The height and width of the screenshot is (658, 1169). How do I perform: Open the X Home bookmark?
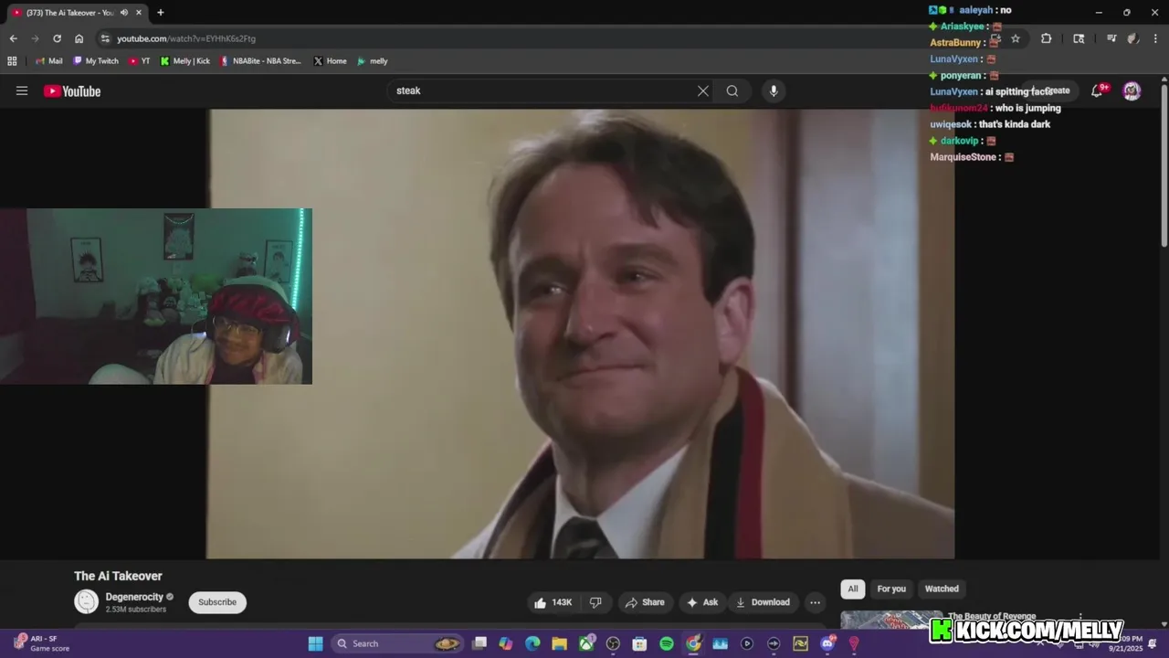tap(330, 61)
